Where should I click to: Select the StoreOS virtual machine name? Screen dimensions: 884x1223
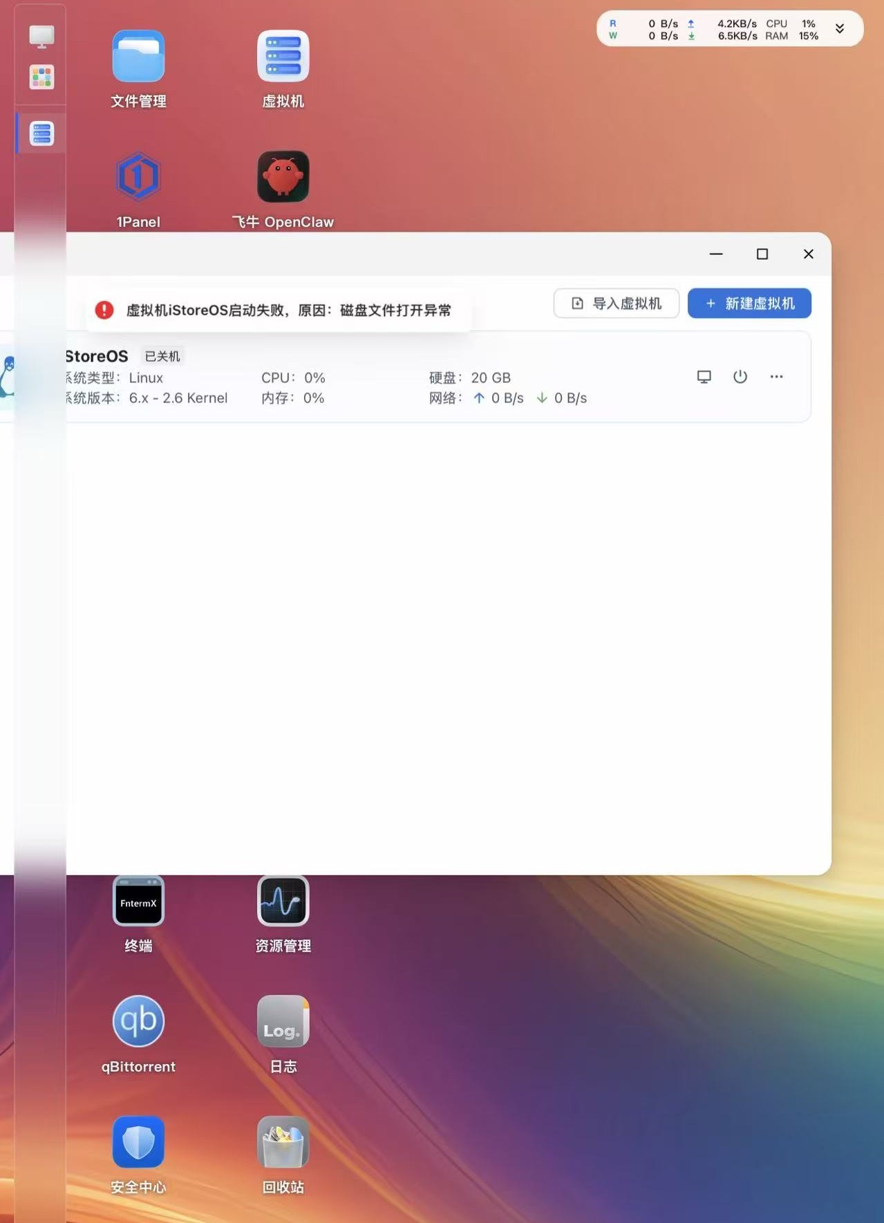pos(97,356)
